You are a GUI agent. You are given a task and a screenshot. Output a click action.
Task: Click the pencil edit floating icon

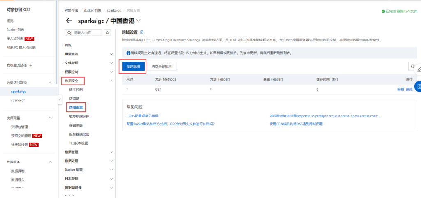418,69
